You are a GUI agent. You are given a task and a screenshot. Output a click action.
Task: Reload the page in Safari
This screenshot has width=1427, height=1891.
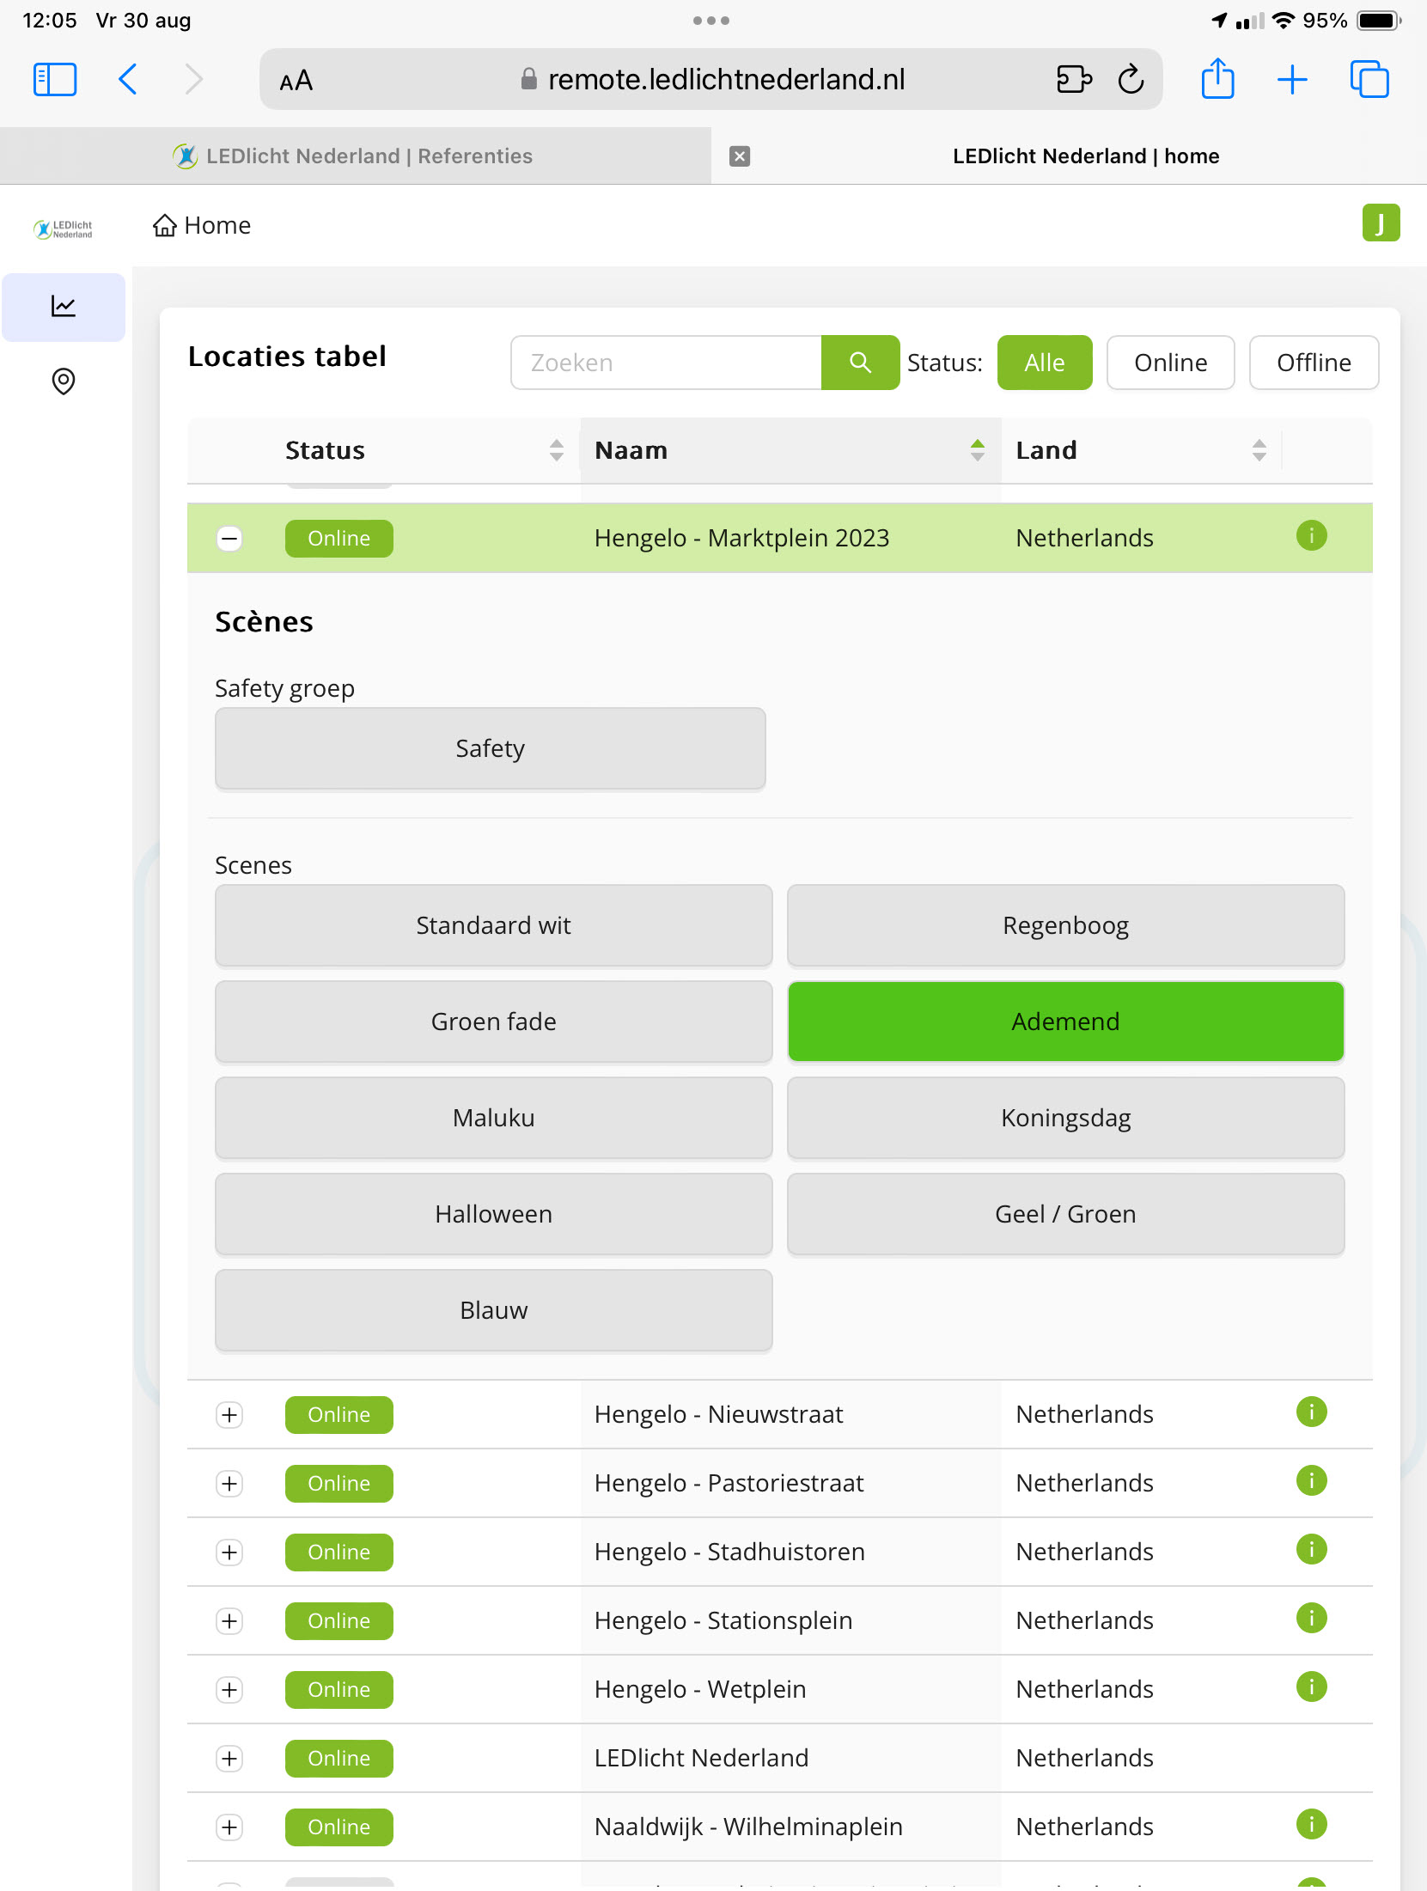click(1131, 79)
